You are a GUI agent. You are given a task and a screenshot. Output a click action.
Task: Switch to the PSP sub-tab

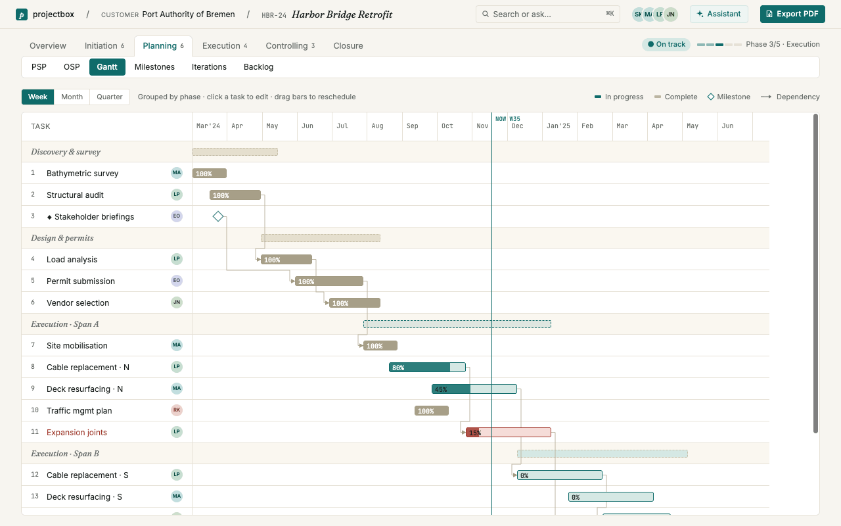tap(39, 67)
